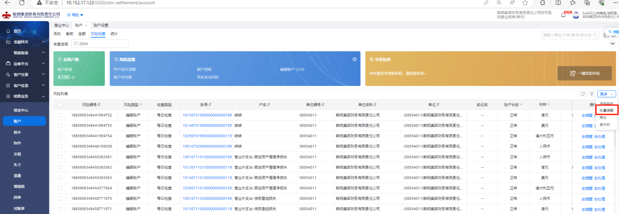
Task: Click the help question mark in 风险提醒 card
Action: [354, 59]
